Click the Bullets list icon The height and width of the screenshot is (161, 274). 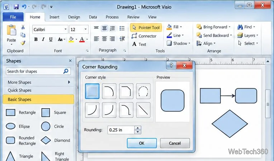click(122, 28)
